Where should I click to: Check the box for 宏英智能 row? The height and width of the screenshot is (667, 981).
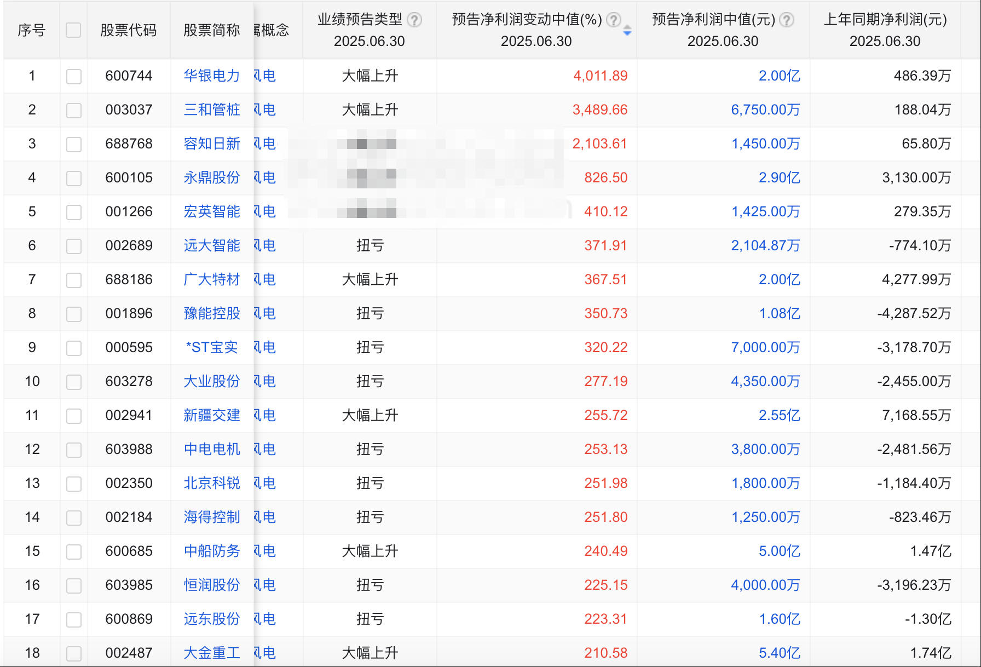pyautogui.click(x=74, y=212)
